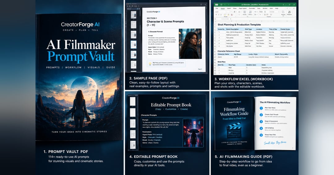Open the Help tab in Excel

277,8
